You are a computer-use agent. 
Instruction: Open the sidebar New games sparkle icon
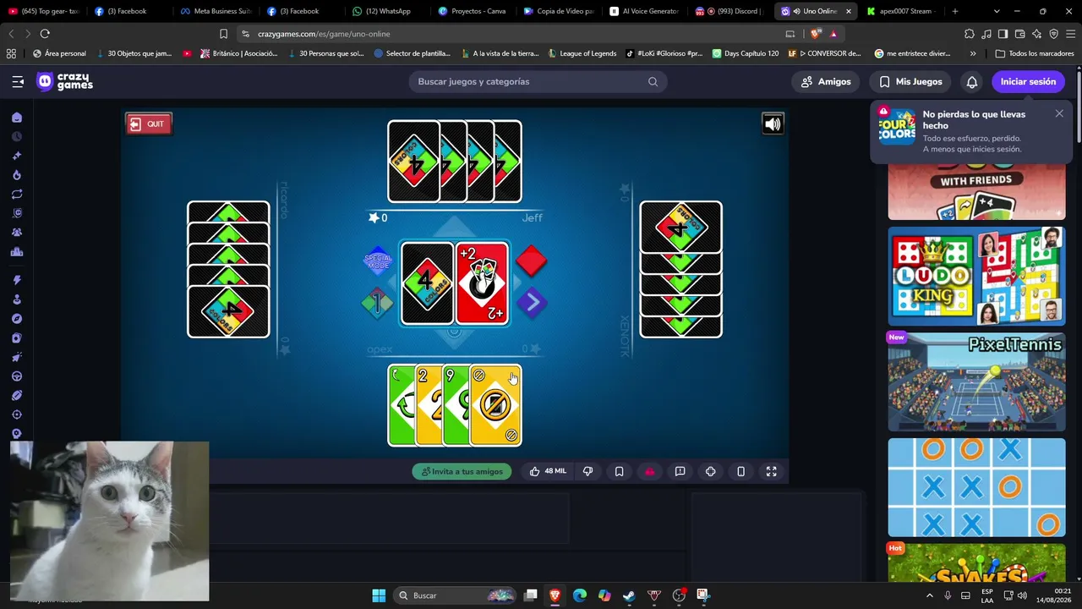(17, 156)
